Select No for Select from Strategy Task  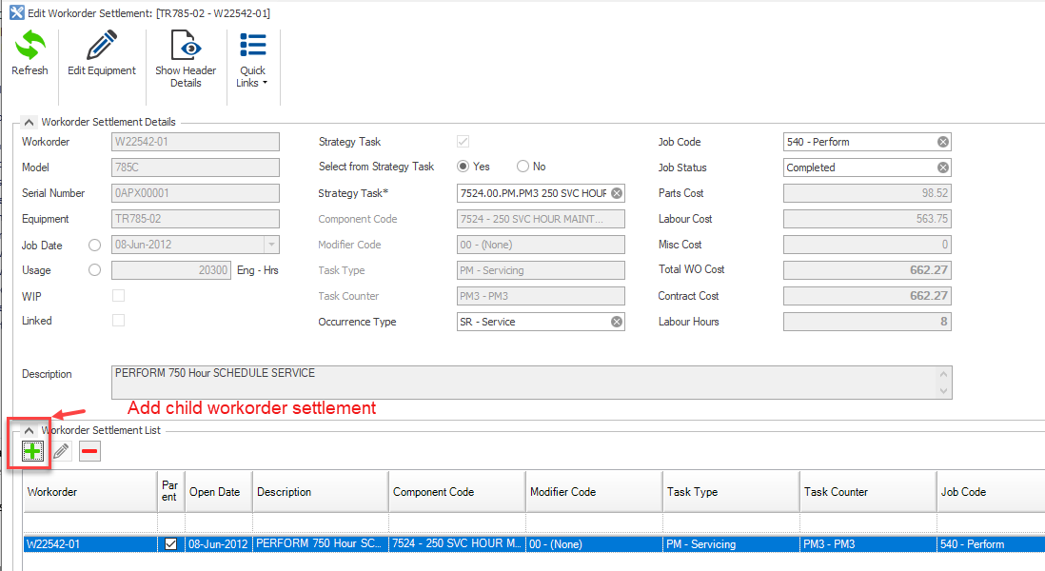(x=522, y=167)
